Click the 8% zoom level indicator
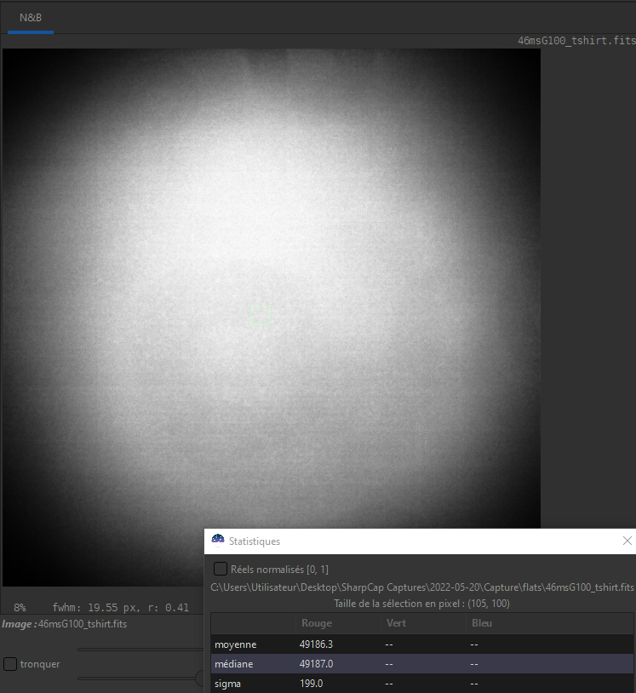This screenshot has width=636, height=693. coord(20,608)
